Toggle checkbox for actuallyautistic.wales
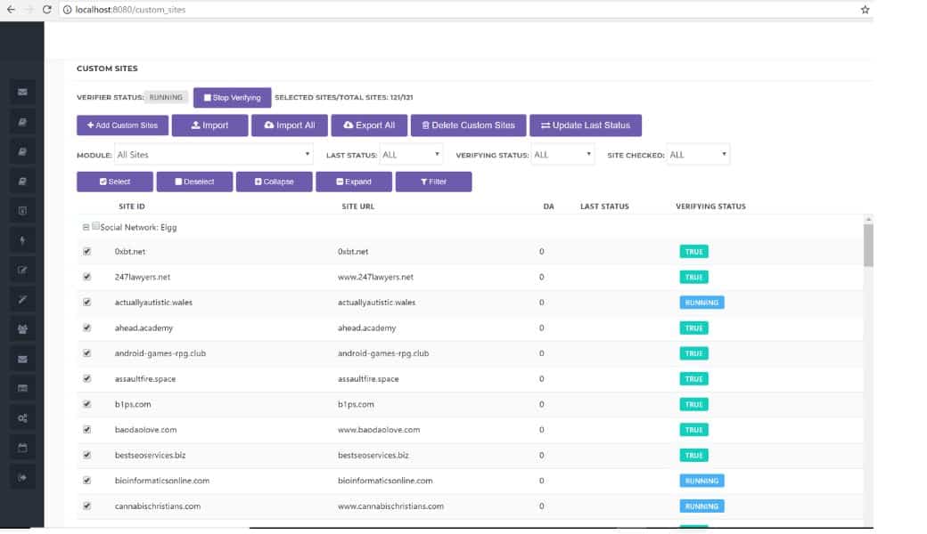 87,302
